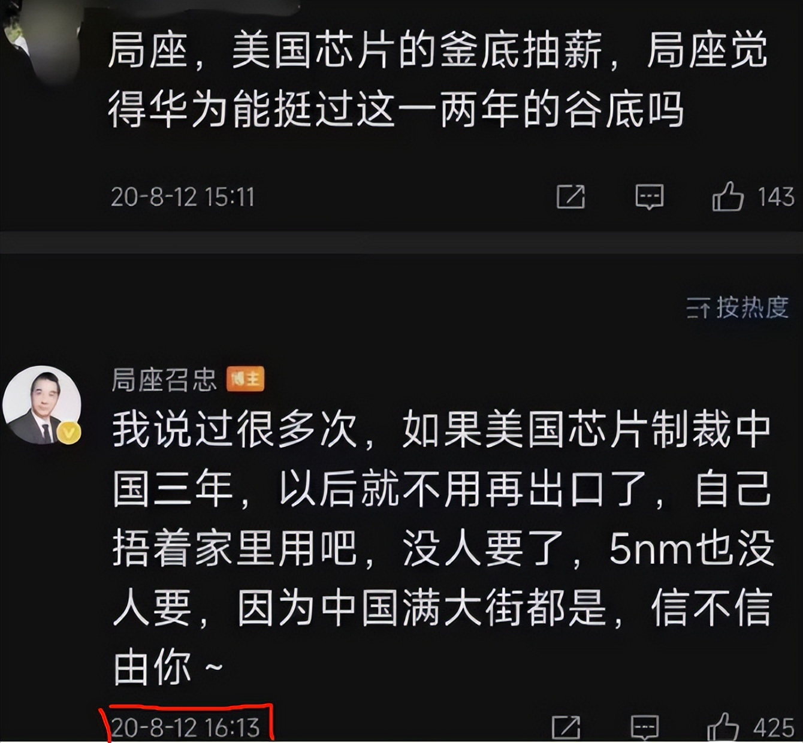
Task: Click the 143 like count number
Action: 775,197
